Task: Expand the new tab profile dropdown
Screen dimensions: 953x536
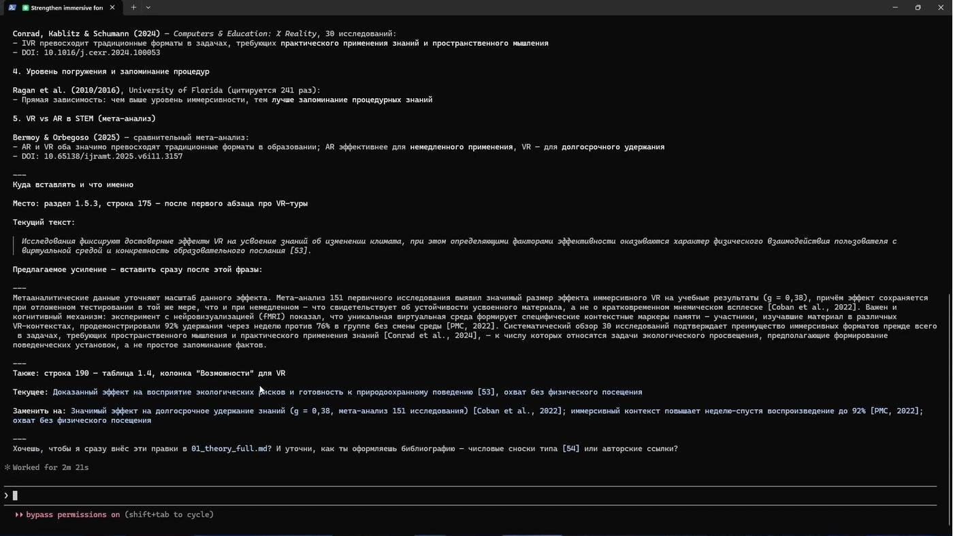Action: pos(148,7)
